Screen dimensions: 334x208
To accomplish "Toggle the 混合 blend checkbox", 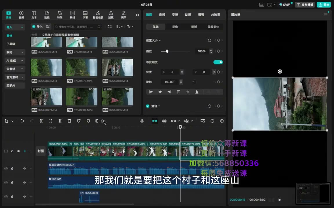I will click(148, 106).
